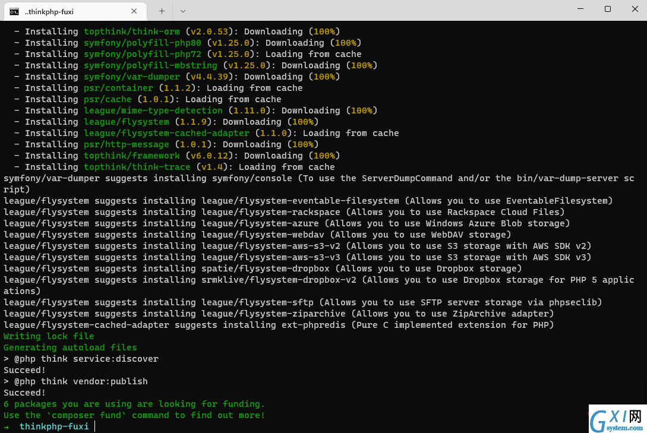The image size is (647, 433).
Task: Click the text 'topthink/think-orm'
Action: pos(132,31)
